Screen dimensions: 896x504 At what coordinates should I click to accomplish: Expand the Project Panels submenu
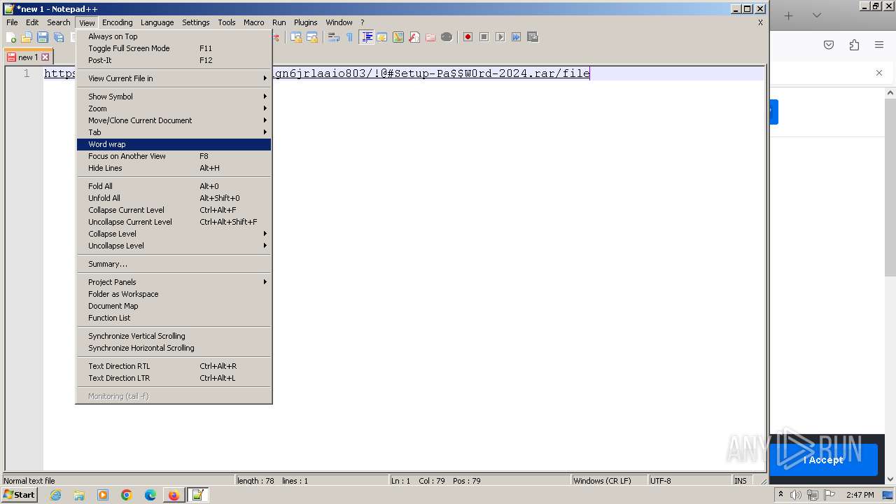[x=174, y=282]
